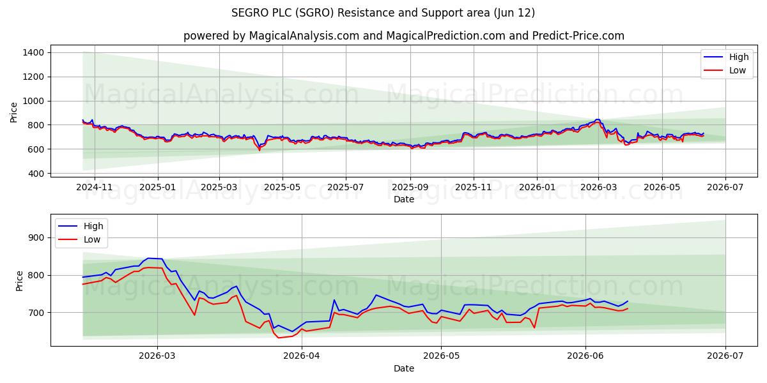The width and height of the screenshot is (767, 383).
Task: Click the top chart x-axis label 2025-07
Action: pos(346,188)
